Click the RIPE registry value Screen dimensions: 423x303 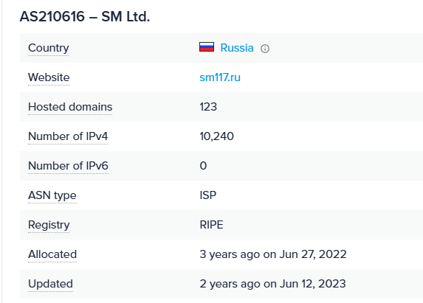211,225
